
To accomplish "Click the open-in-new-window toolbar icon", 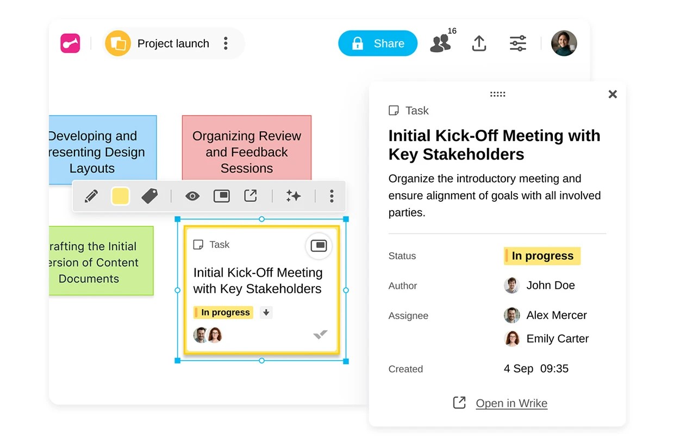I will click(251, 196).
